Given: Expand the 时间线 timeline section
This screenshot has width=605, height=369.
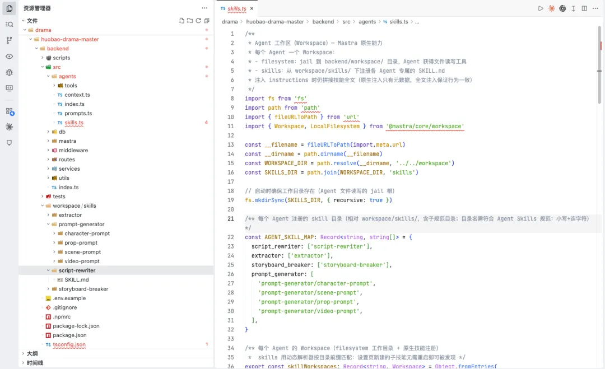Looking at the screenshot, I should coord(23,363).
